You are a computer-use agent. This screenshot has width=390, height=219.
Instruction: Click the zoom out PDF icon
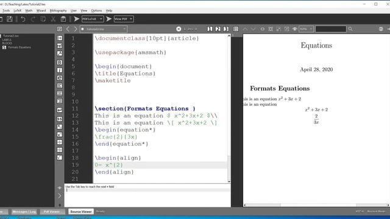coord(287,29)
